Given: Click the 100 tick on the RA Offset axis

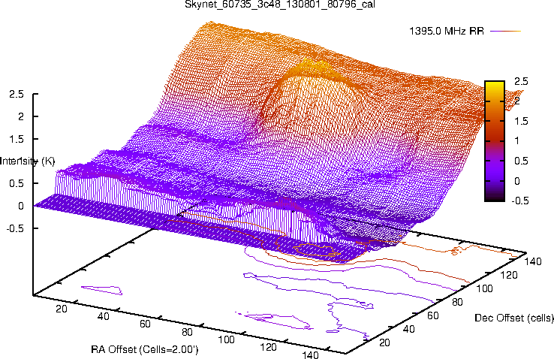Looking at the screenshot, I should 227,339.
